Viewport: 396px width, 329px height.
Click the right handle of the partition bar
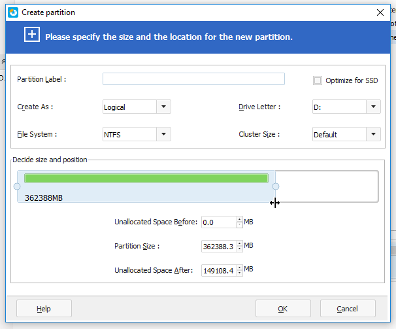(x=276, y=186)
